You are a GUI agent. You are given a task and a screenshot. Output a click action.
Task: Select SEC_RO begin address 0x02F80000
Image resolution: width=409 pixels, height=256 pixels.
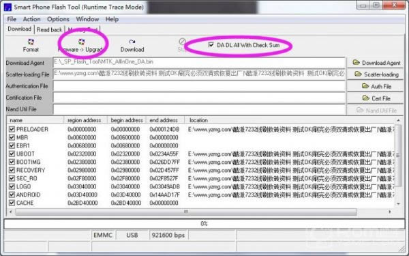(x=125, y=178)
